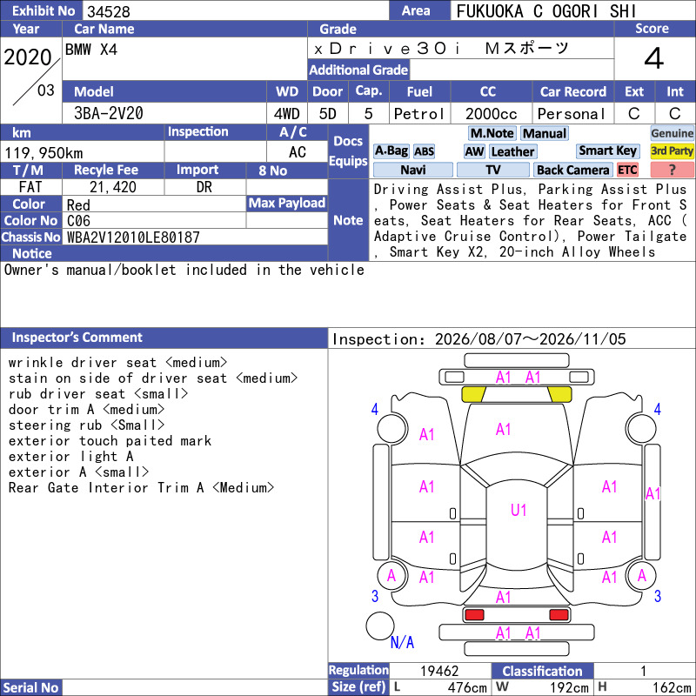This screenshot has height=696, width=696.
Task: Click the comment 'exterior touch paited mark'
Action: [x=110, y=441]
